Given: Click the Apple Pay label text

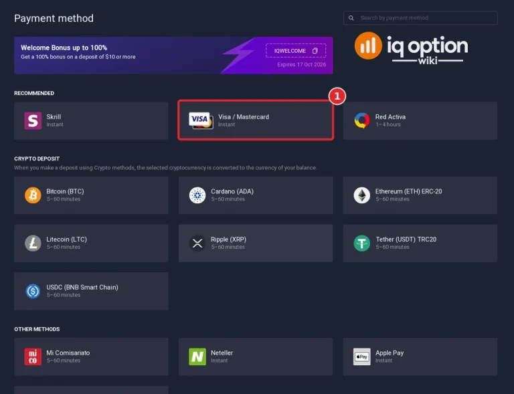Looking at the screenshot, I should coord(390,353).
